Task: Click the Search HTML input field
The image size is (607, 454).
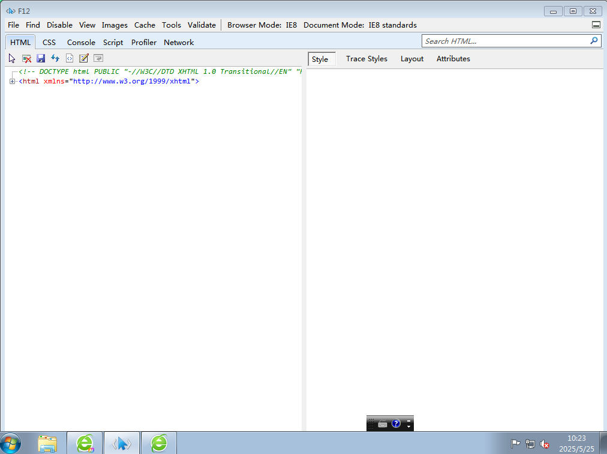Action: point(504,41)
